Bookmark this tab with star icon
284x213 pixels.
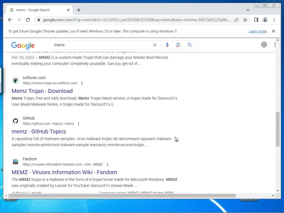pos(245,20)
